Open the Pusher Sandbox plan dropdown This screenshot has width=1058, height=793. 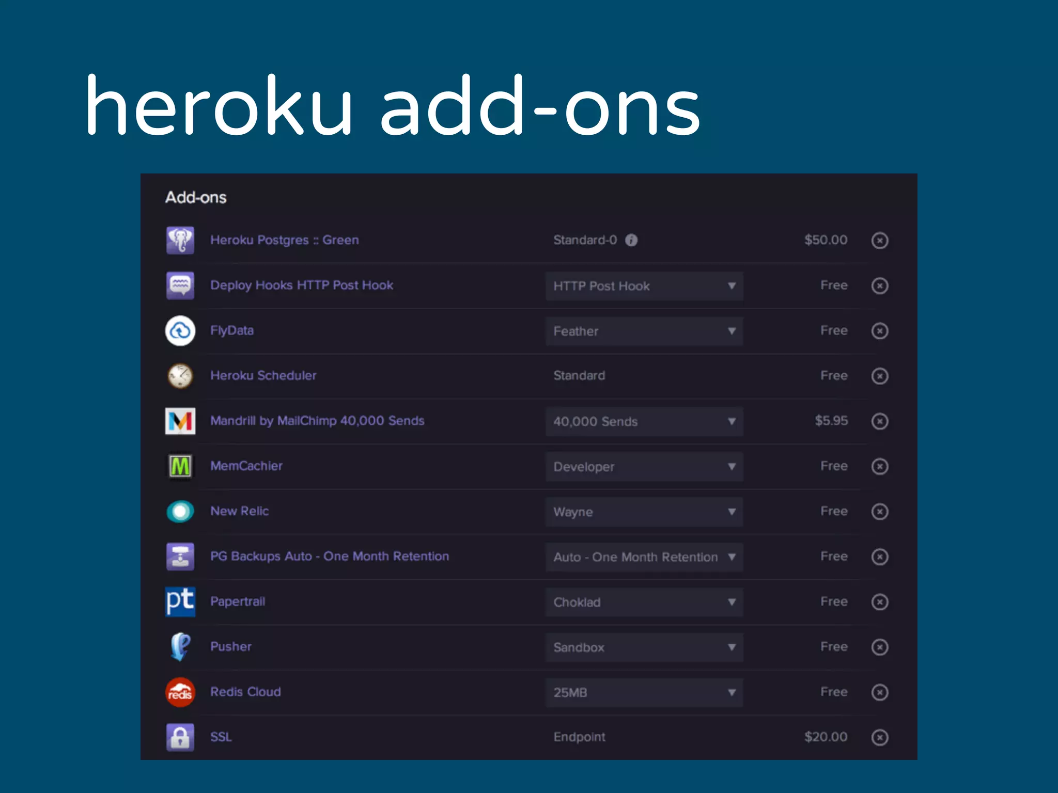(644, 647)
